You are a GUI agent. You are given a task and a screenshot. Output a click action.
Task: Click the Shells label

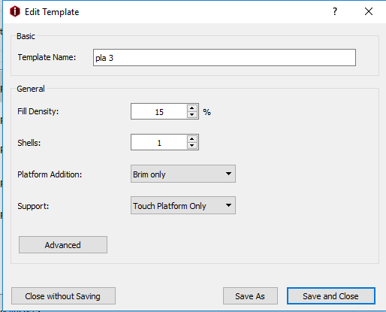tap(29, 143)
